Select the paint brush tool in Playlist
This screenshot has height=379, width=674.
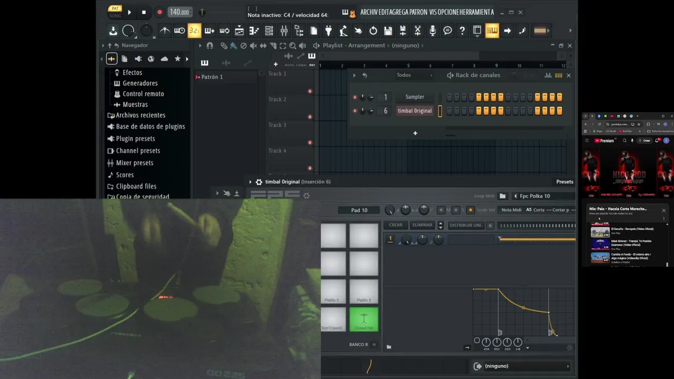(x=233, y=46)
